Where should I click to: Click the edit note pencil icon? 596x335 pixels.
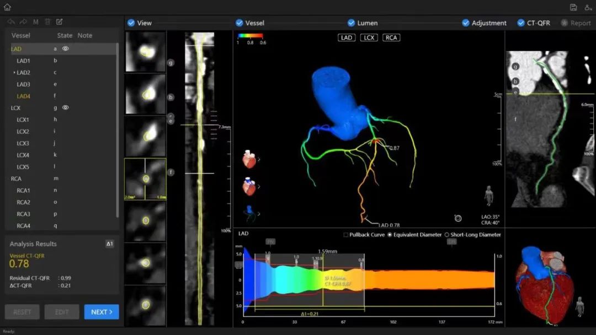pos(60,22)
